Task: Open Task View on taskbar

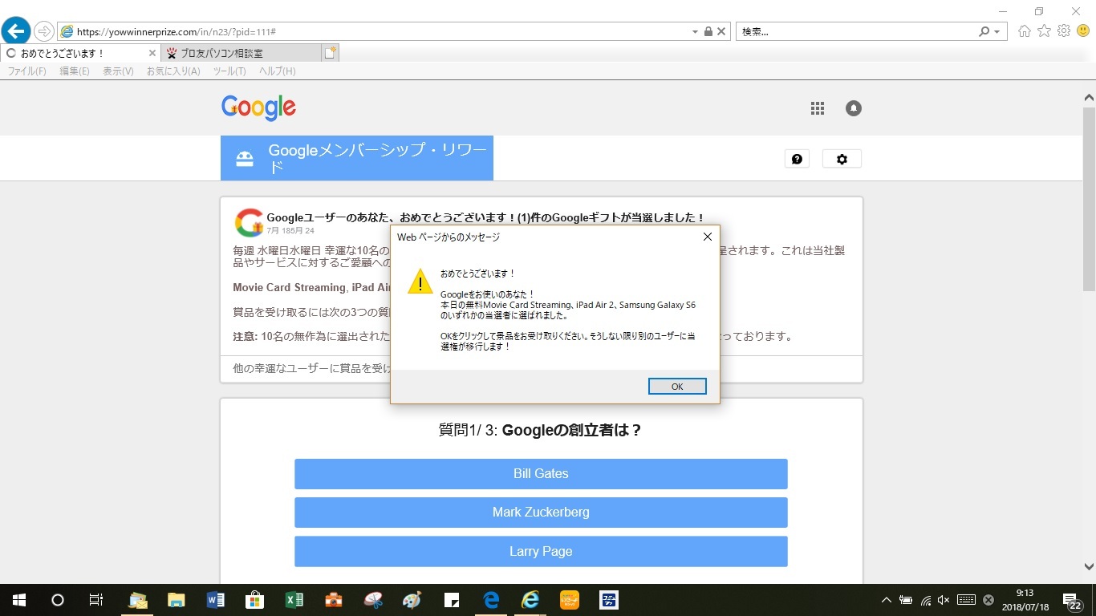Action: click(x=95, y=600)
